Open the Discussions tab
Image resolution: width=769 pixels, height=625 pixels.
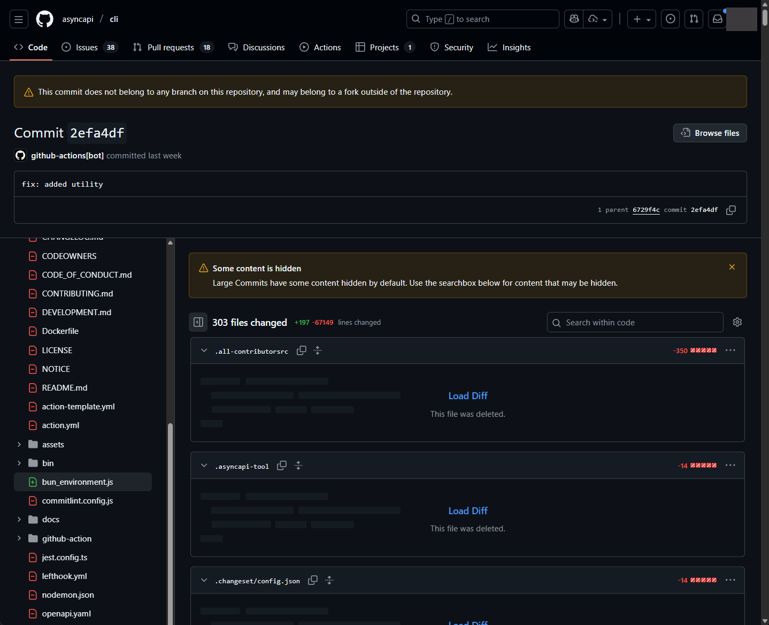257,48
